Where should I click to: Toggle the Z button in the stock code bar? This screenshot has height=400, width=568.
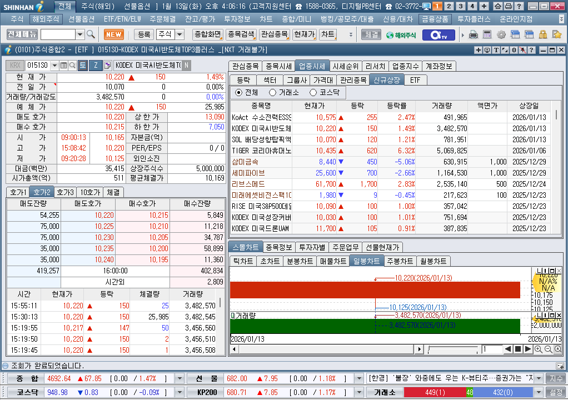tap(96, 65)
